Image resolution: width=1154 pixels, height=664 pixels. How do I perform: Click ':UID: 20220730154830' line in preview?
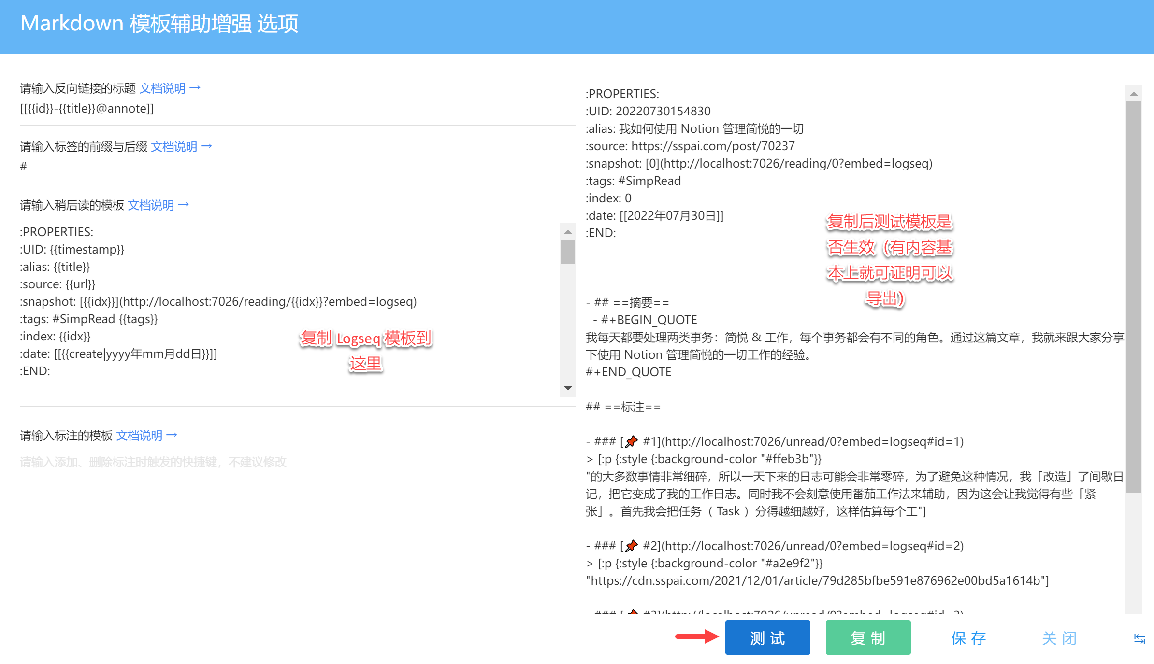[x=648, y=111]
